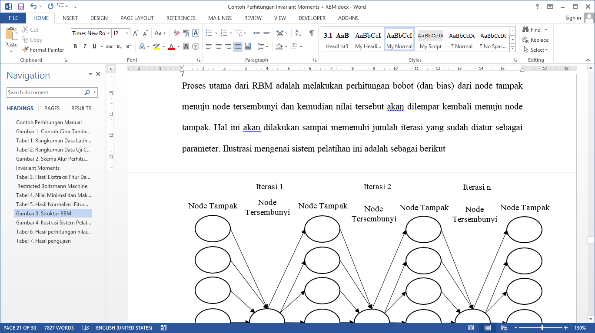Enable justified paragraph alignment

point(237,46)
